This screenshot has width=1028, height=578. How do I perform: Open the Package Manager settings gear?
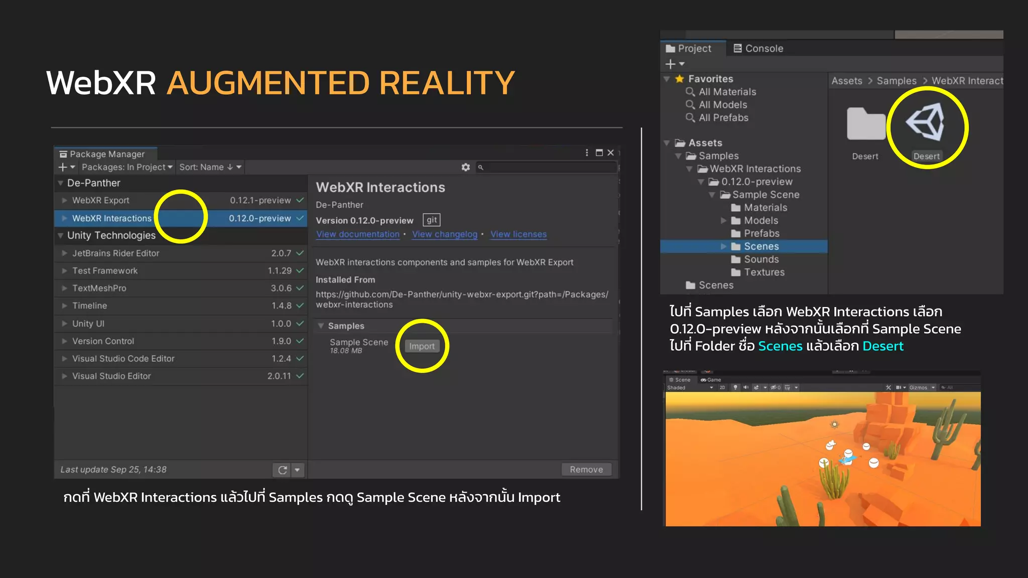(466, 167)
